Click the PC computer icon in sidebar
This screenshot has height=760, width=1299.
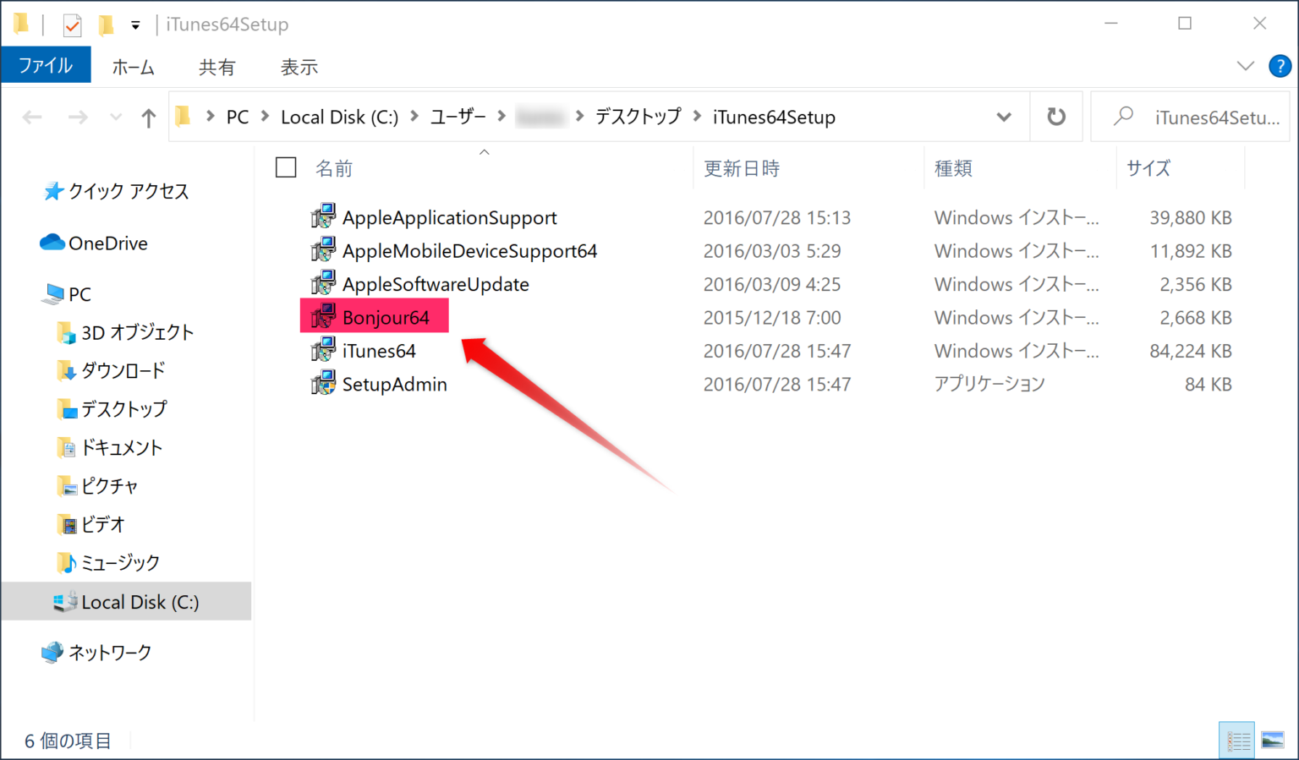53,294
